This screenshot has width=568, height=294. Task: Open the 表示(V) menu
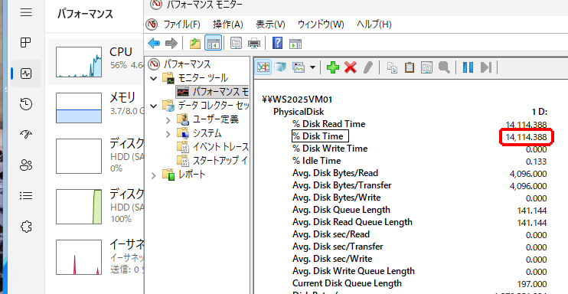click(270, 24)
